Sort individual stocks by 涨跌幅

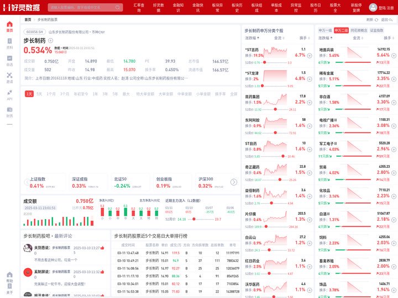[252, 38]
